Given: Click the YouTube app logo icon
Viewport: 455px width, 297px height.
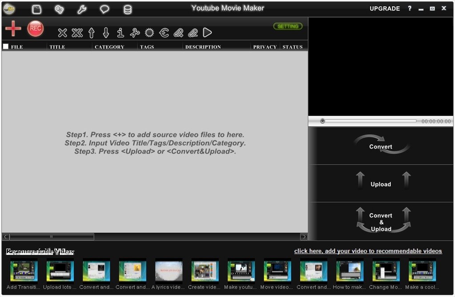Looking at the screenshot, I should point(9,9).
